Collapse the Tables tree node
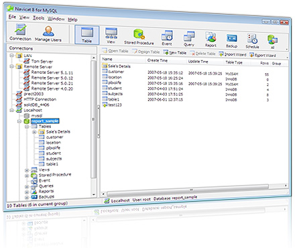The width and height of the screenshot is (295, 248). click(x=27, y=127)
